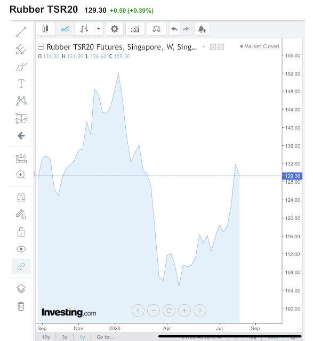The height and width of the screenshot is (341, 313).
Task: Open the Compare symbols scales icon
Action: tap(156, 29)
